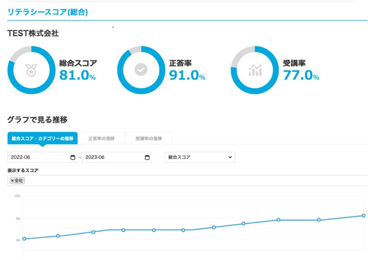Click the 60 y-axis label on chart
The height and width of the screenshot is (260, 368).
click(18, 240)
